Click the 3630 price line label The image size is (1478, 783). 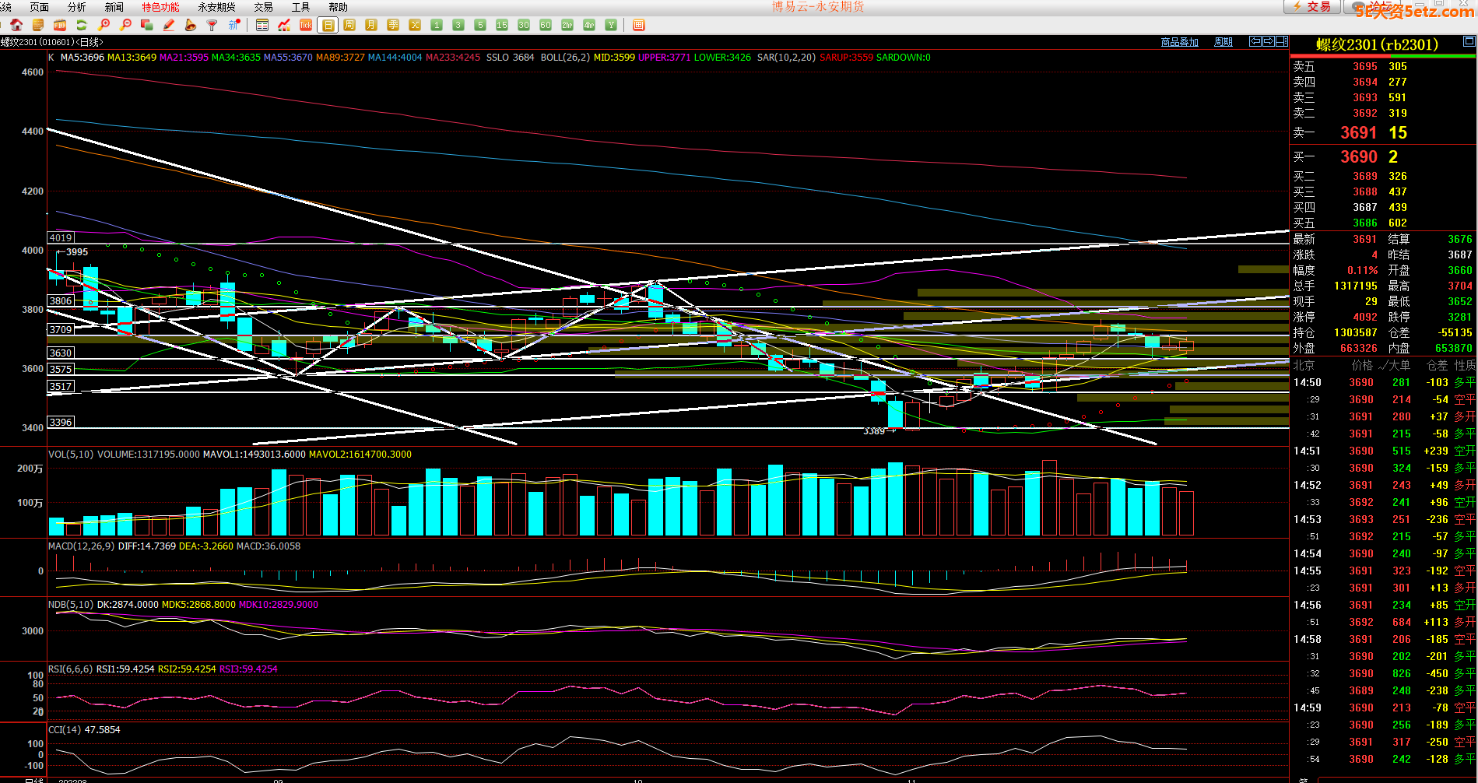click(x=61, y=353)
